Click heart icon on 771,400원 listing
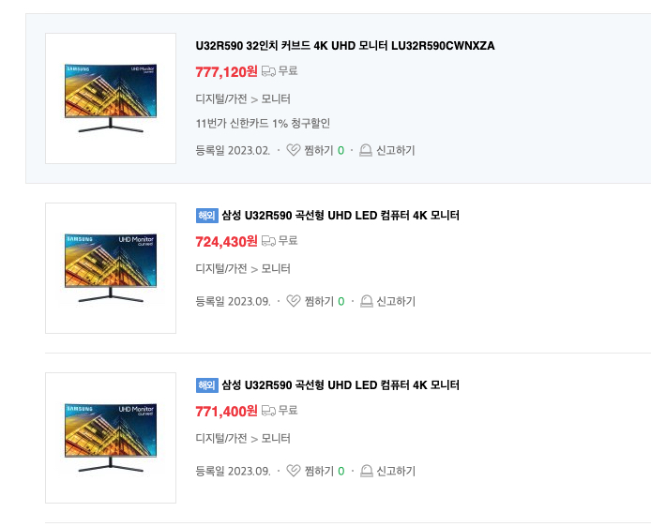The image size is (651, 527). click(293, 471)
